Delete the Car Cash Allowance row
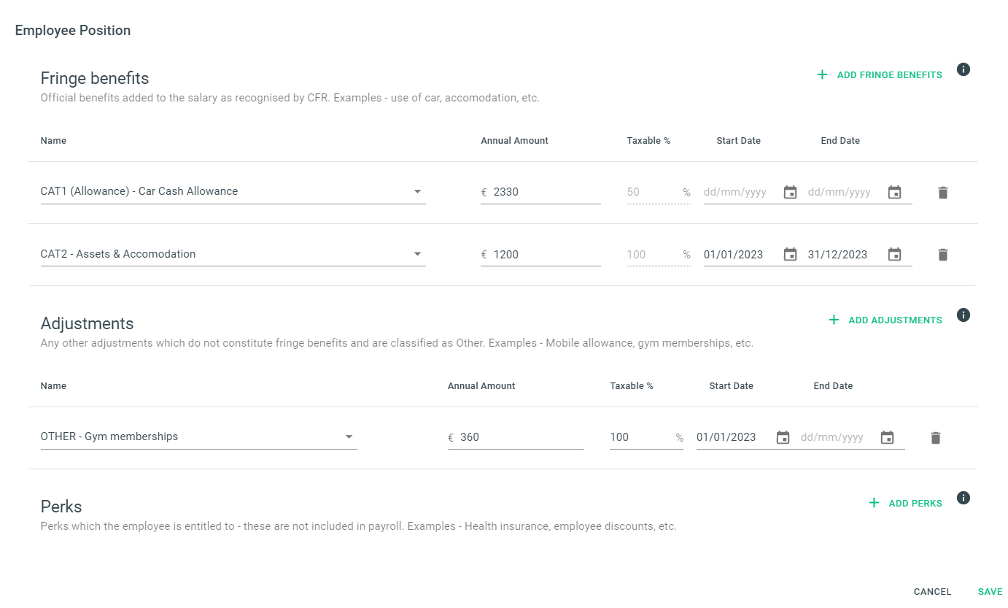1008x608 pixels. point(942,193)
